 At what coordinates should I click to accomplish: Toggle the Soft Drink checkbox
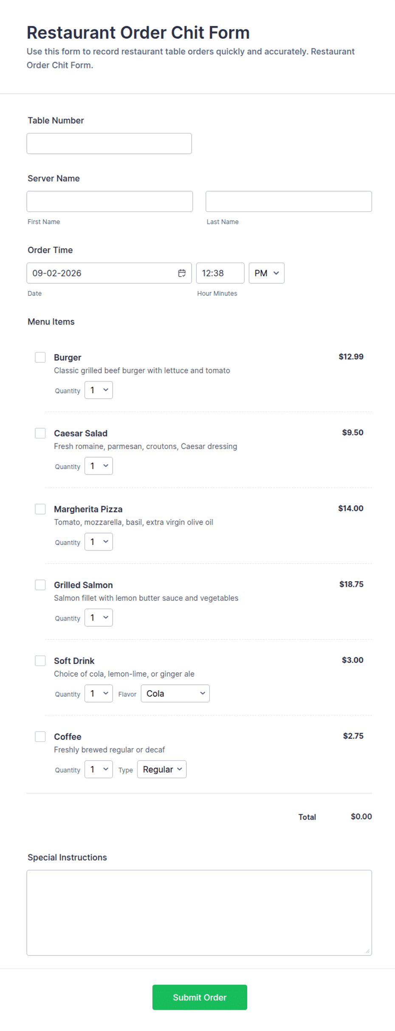pos(40,661)
